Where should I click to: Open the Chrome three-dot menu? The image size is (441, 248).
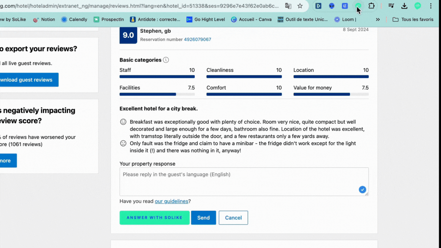431,6
